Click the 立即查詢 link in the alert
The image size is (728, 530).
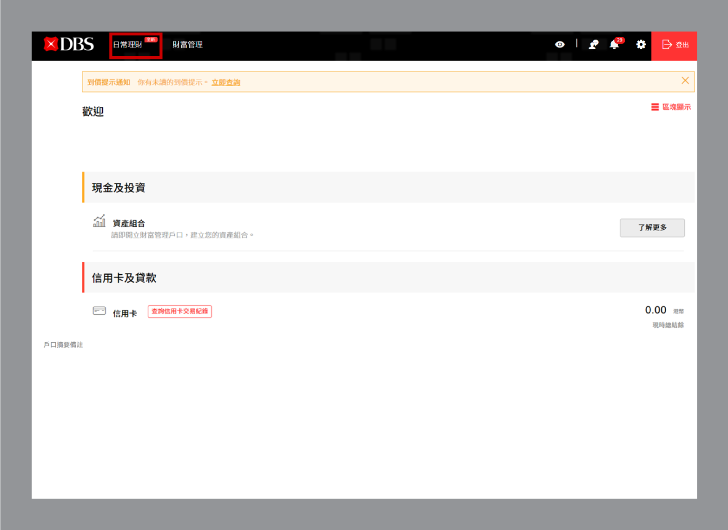click(x=226, y=82)
